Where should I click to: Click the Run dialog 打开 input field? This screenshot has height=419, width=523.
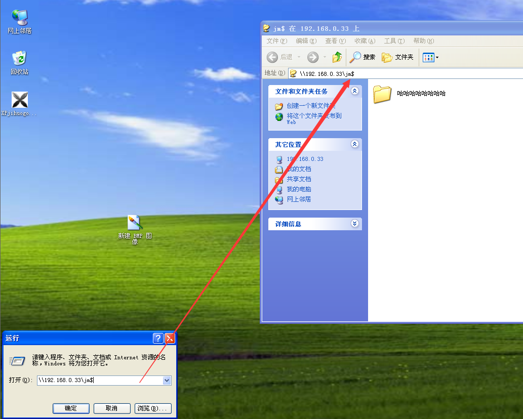100,381
